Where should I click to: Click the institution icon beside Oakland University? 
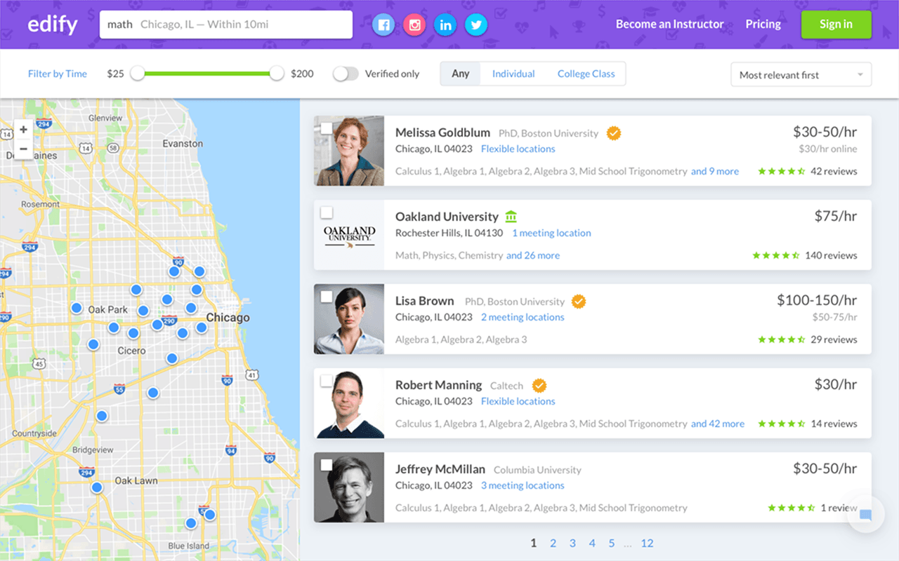point(511,217)
